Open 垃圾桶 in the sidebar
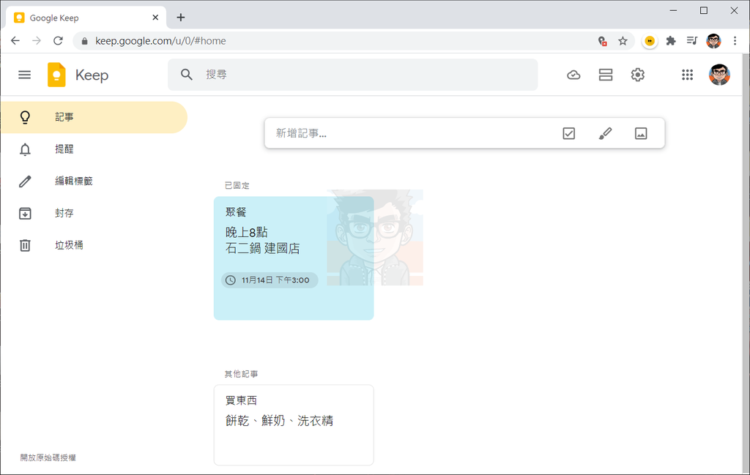This screenshot has width=750, height=475. pyautogui.click(x=94, y=245)
